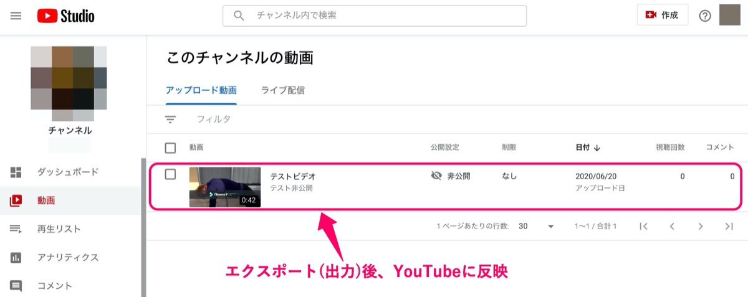Open the hamburger navigation menu

coord(16,16)
